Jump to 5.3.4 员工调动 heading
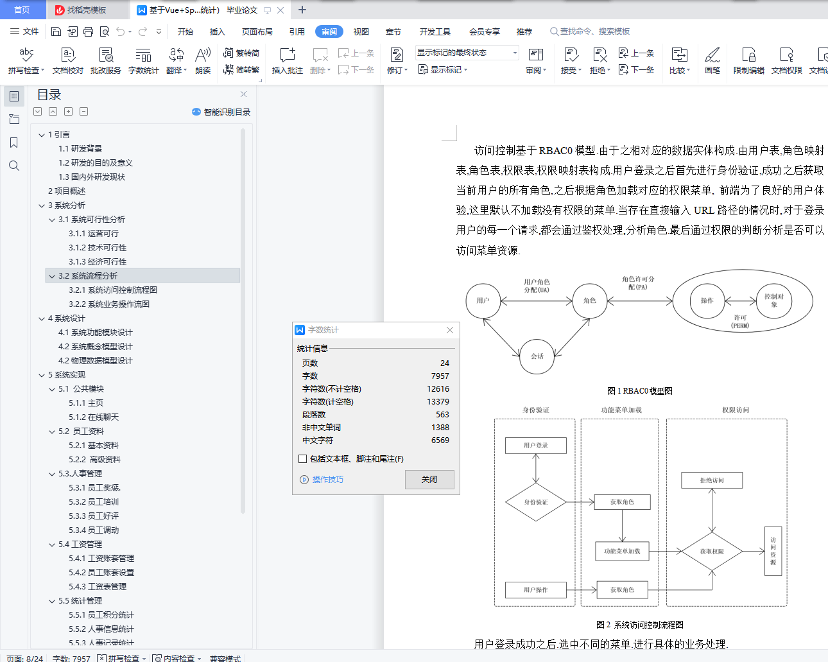The width and height of the screenshot is (828, 662). 94,530
